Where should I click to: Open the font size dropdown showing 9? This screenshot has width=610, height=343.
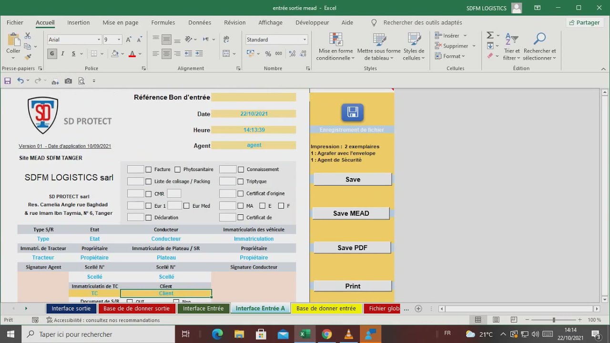[x=119, y=40]
